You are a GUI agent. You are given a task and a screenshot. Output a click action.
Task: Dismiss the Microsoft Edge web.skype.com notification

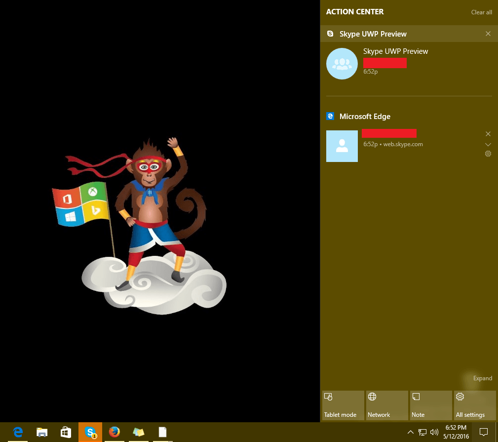coord(488,134)
